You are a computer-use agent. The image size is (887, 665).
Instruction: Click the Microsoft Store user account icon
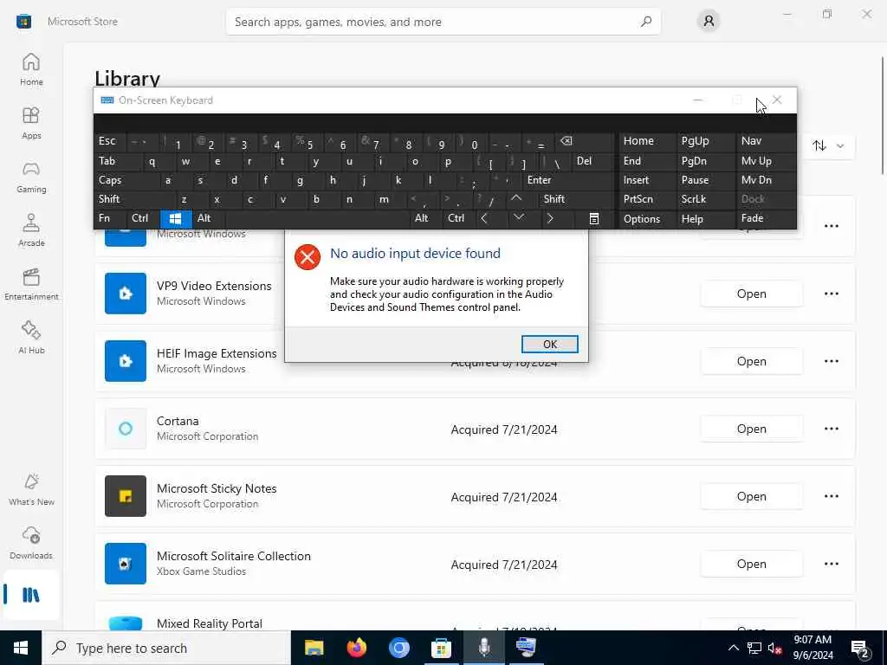coord(709,22)
